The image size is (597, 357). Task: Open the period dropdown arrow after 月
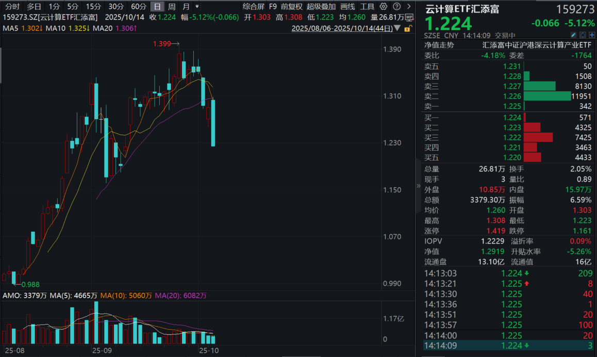tap(196, 7)
